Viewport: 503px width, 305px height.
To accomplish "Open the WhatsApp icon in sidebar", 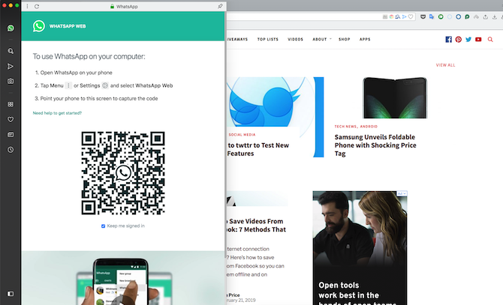I will click(11, 28).
